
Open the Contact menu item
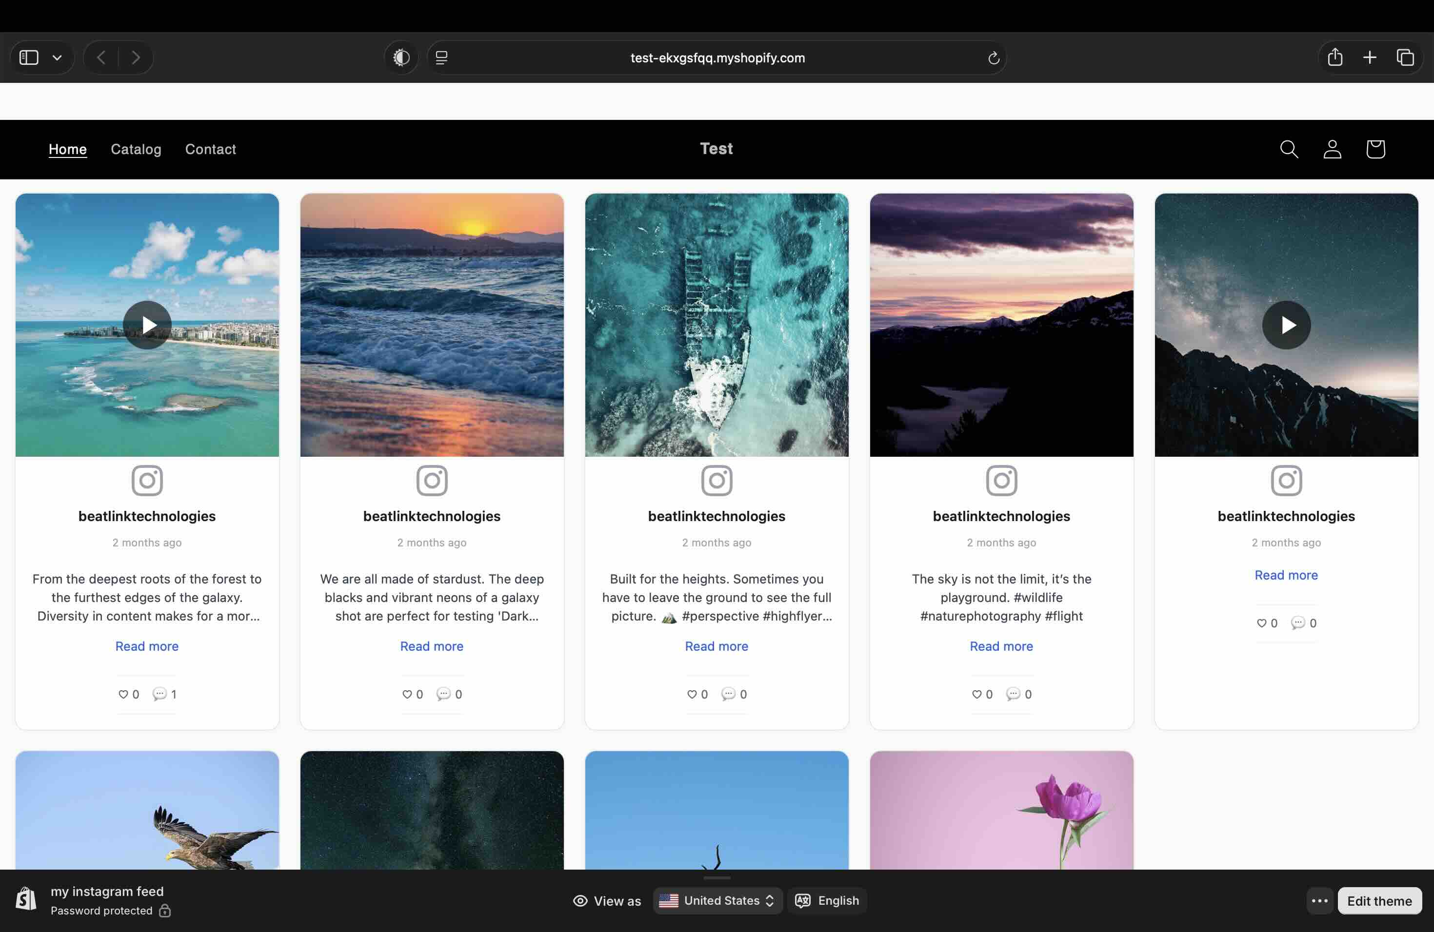(x=210, y=149)
